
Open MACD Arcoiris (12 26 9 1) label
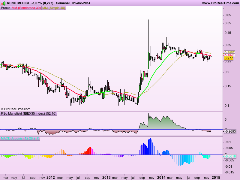(20, 139)
